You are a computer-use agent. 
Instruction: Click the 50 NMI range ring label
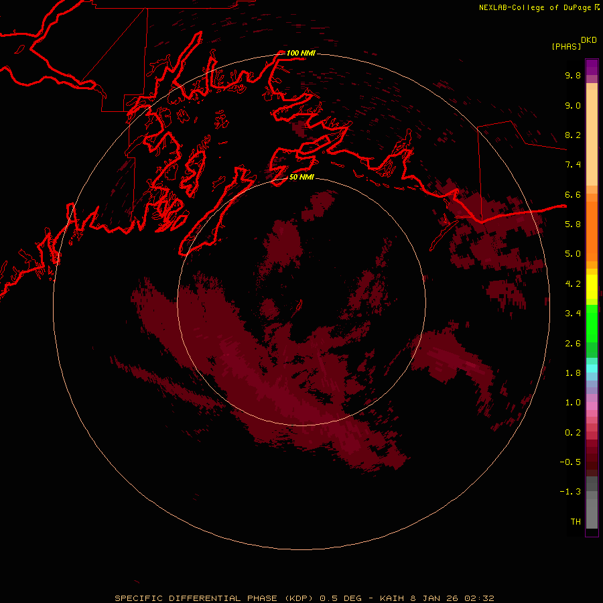[x=301, y=177]
